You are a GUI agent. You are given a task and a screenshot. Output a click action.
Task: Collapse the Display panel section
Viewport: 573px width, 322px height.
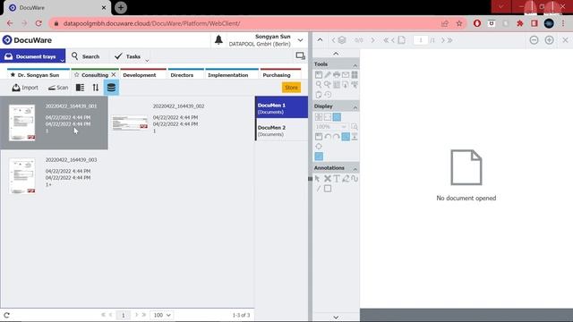pyautogui.click(x=355, y=107)
